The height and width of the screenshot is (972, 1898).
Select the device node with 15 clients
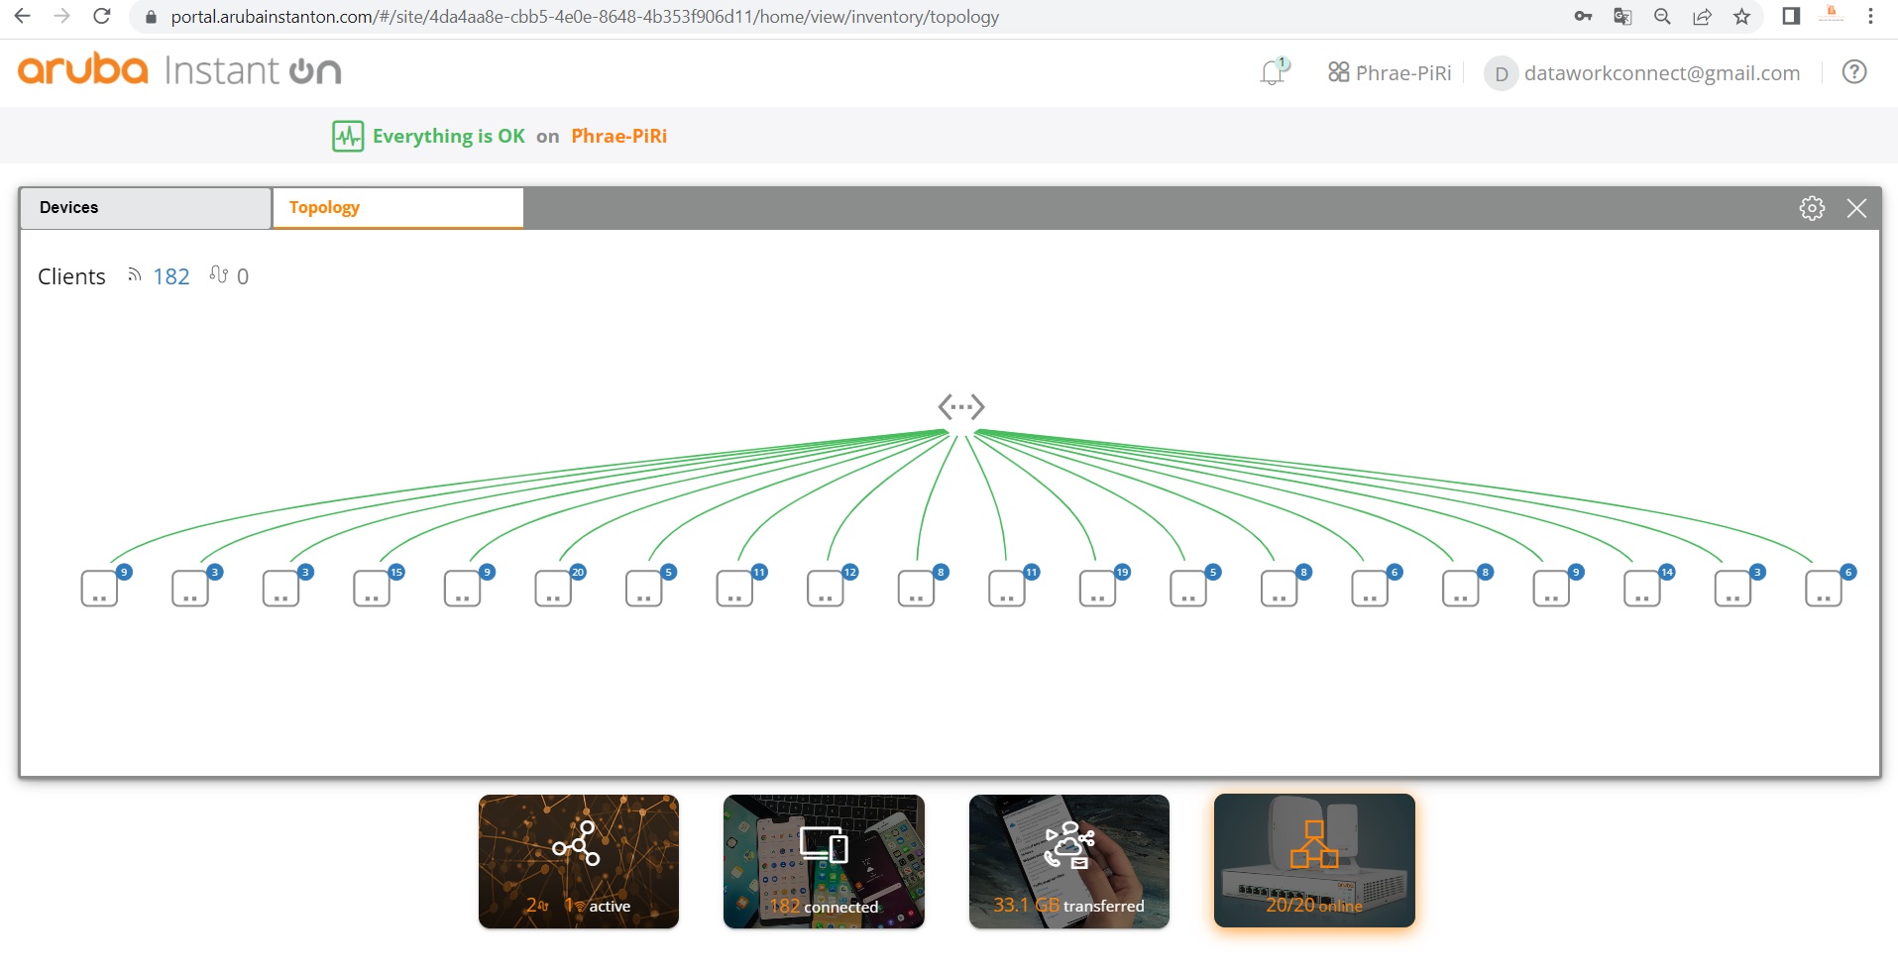[372, 589]
